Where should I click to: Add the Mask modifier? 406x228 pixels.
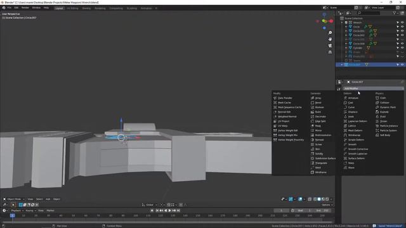tap(316, 126)
